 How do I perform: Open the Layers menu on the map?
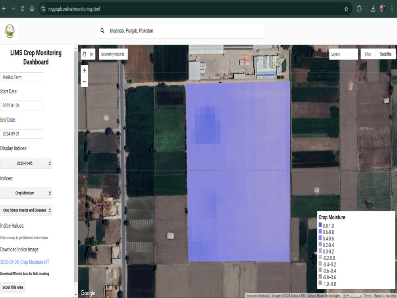[x=343, y=54]
